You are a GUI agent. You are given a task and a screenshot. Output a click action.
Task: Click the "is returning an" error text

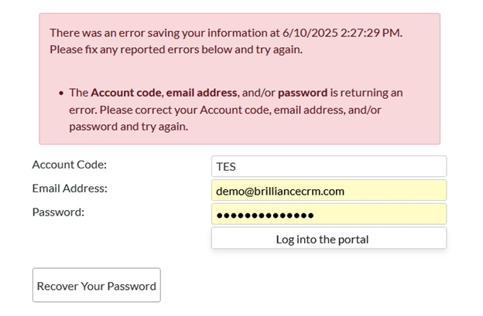368,93
